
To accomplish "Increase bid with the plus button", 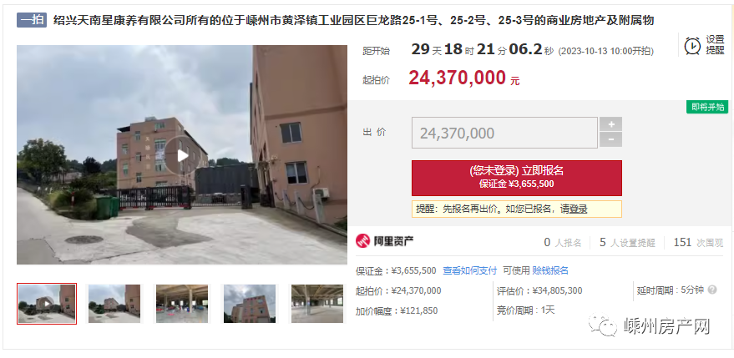I will 611,124.
